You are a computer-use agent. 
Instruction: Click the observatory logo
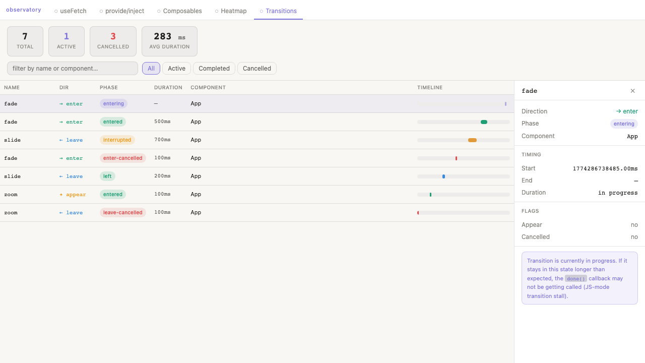(24, 9)
